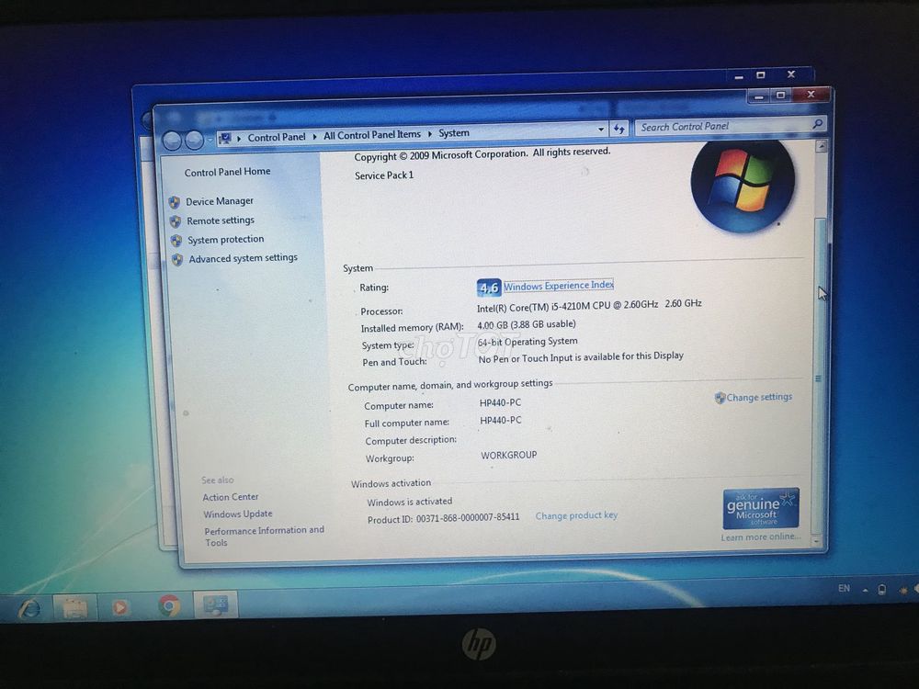Click 'No Pen or Touch Input' text
919x689 pixels.
(x=581, y=357)
